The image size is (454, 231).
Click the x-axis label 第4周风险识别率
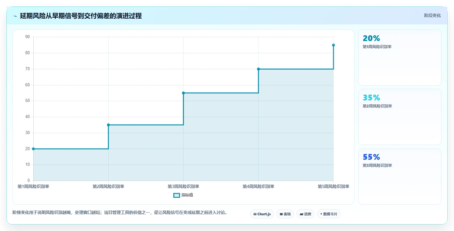click(258, 186)
